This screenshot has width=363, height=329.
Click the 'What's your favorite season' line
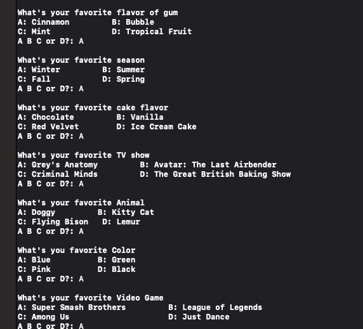[81, 60]
